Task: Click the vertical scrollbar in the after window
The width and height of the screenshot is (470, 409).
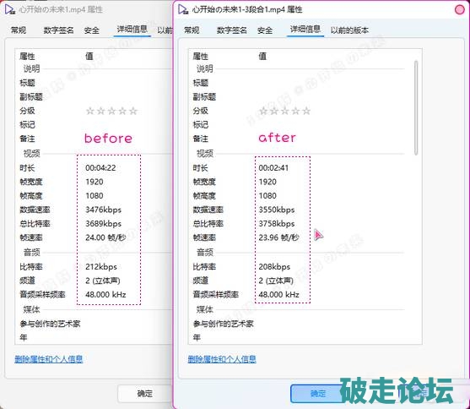Action: click(416, 108)
